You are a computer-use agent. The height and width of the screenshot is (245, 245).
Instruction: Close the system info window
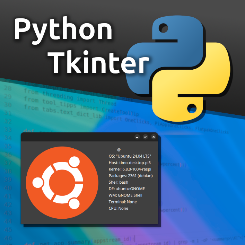point(154,137)
